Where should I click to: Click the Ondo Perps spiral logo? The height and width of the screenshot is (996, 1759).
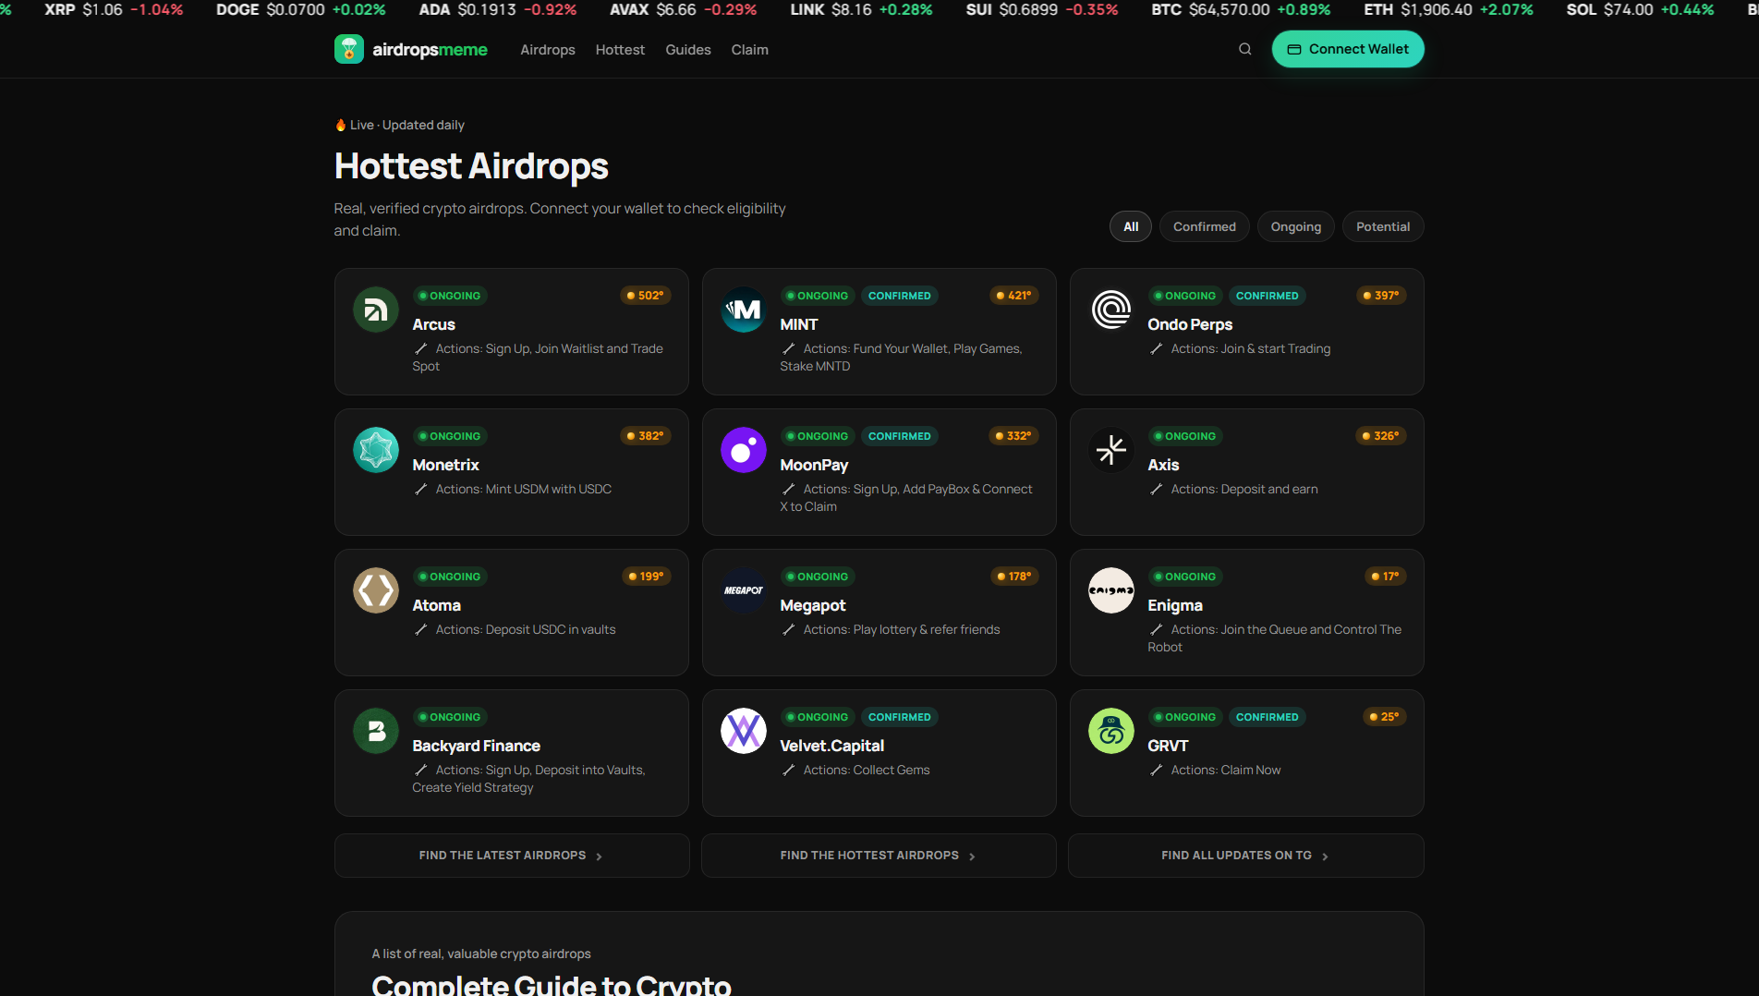tap(1111, 310)
